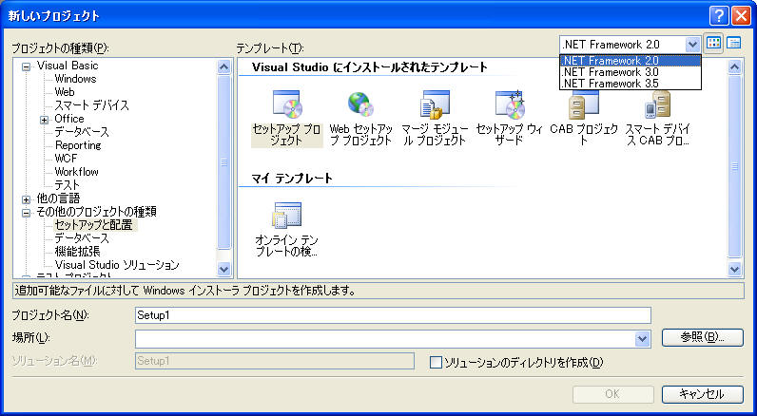Click the プロジェクト名 input field
This screenshot has height=416, width=757.
click(393, 315)
